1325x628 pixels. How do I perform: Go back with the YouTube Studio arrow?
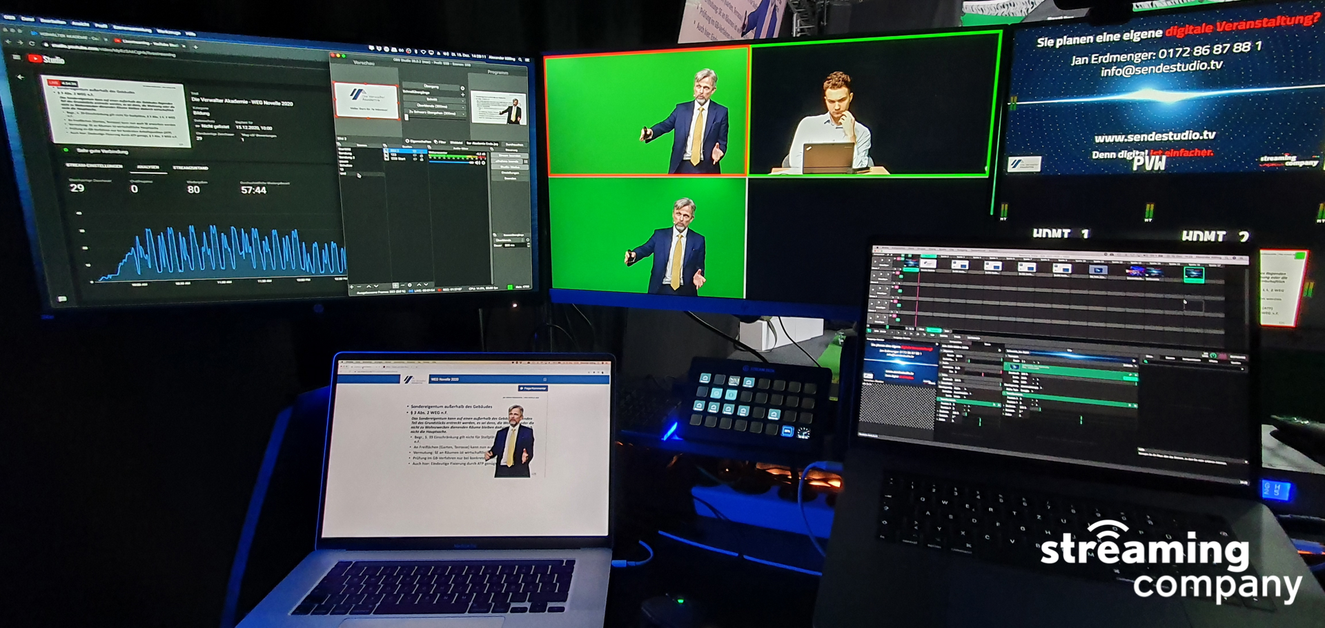(x=21, y=77)
